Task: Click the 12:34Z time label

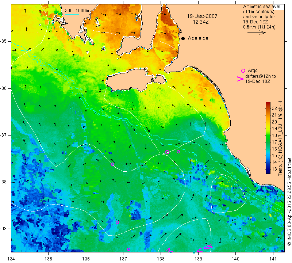Action: click(200, 22)
